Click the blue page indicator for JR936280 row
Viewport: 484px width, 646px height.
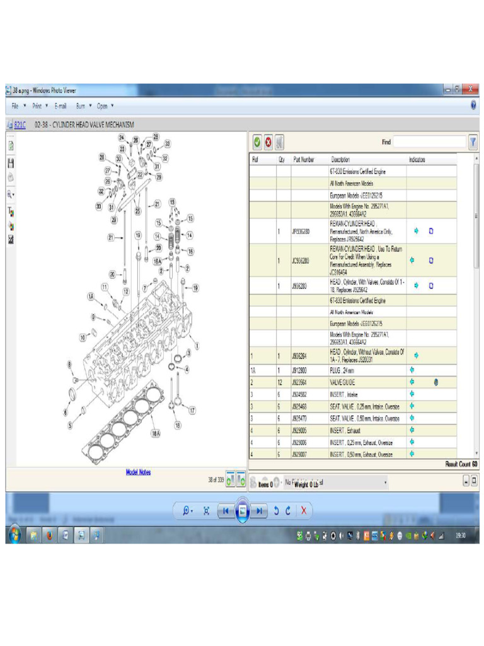[x=431, y=231]
